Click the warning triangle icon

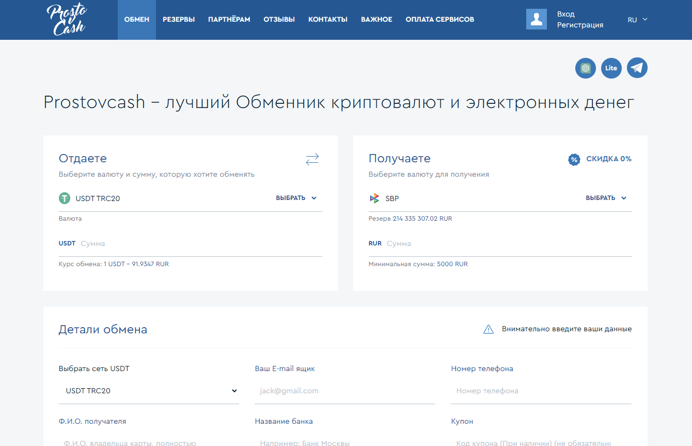click(489, 329)
